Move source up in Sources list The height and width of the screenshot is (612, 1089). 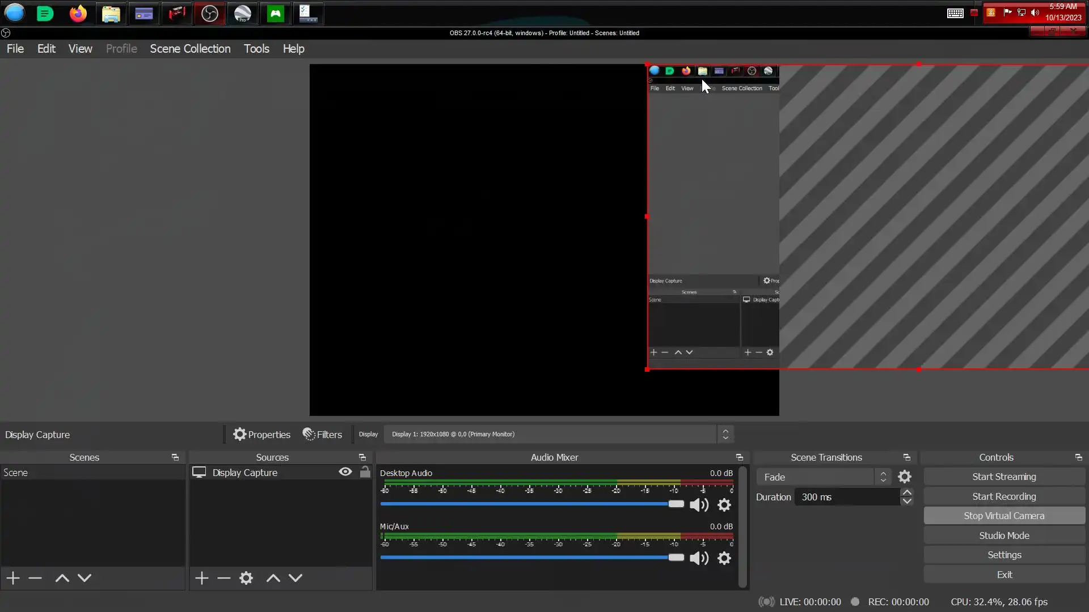[273, 578]
